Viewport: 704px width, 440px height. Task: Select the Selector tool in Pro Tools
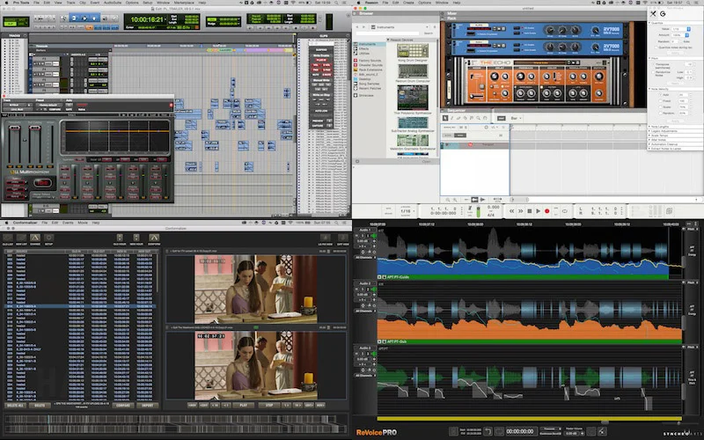click(84, 18)
